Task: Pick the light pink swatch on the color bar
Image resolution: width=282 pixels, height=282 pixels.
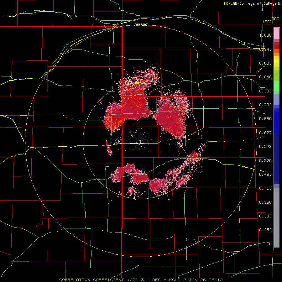Action: [277, 34]
